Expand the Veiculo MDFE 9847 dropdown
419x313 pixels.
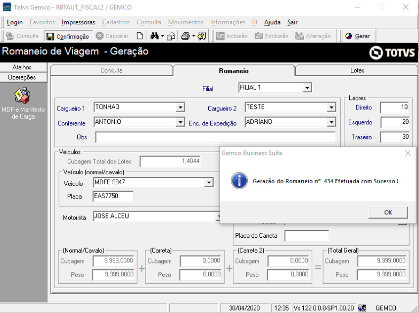click(209, 183)
